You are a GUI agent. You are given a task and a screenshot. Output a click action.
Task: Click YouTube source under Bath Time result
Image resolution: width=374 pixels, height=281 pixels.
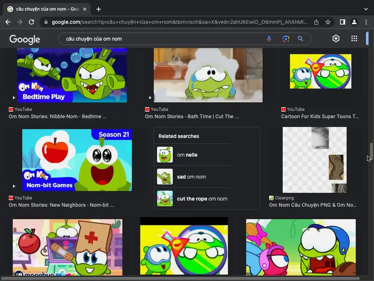point(157,109)
